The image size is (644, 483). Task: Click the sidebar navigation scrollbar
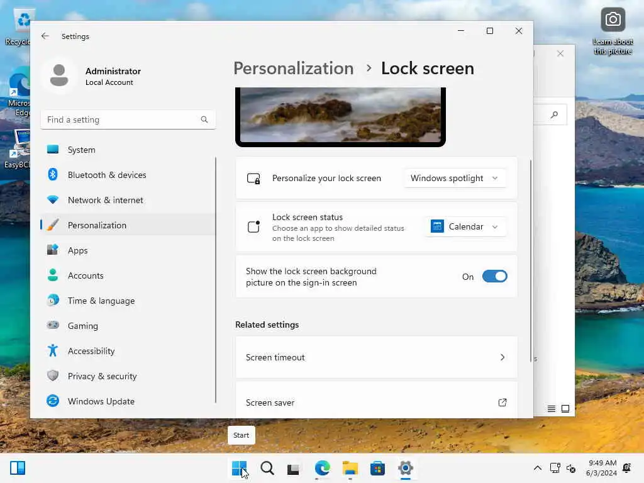pyautogui.click(x=216, y=279)
